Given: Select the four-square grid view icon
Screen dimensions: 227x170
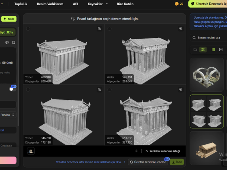Looking at the screenshot, I should click(x=203, y=50).
